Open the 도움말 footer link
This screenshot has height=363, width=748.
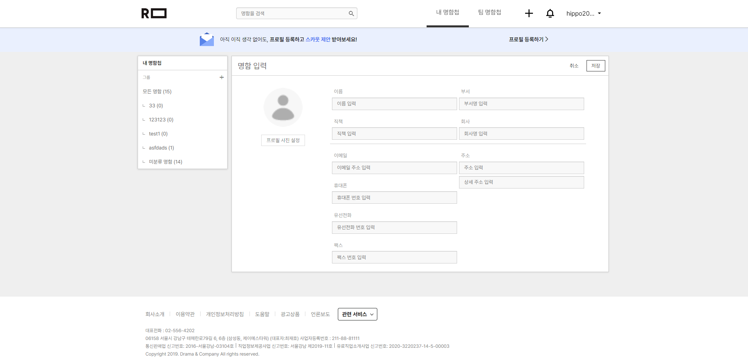tap(262, 314)
